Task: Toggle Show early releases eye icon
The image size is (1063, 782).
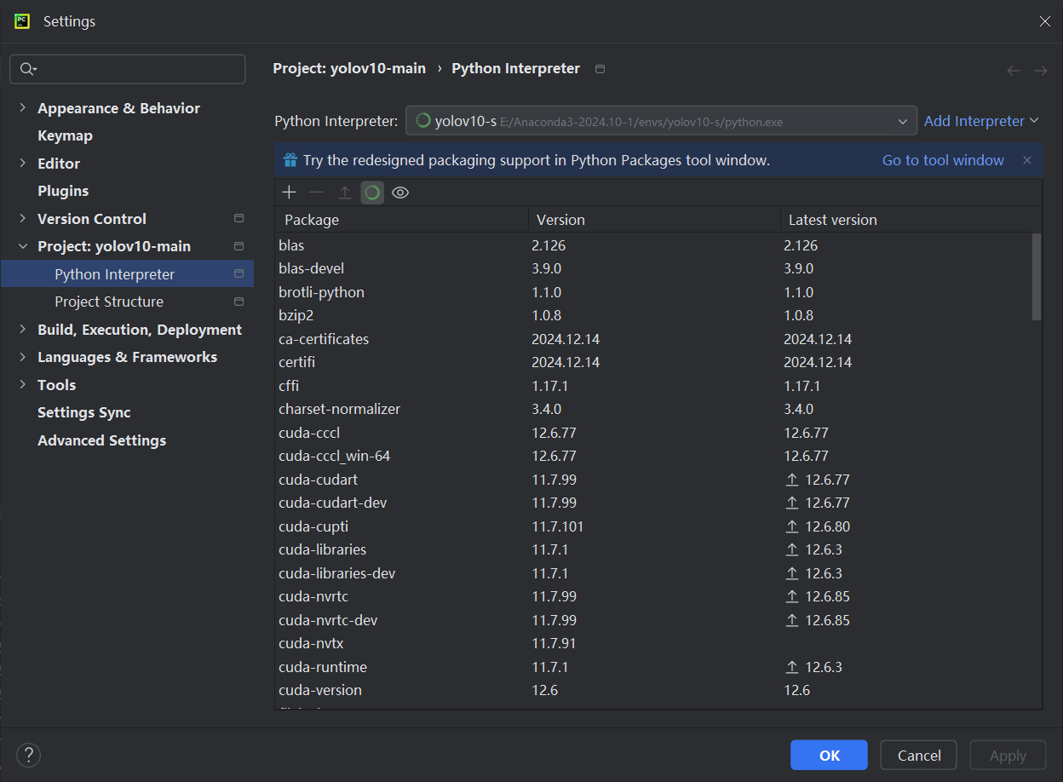Action: [x=400, y=193]
